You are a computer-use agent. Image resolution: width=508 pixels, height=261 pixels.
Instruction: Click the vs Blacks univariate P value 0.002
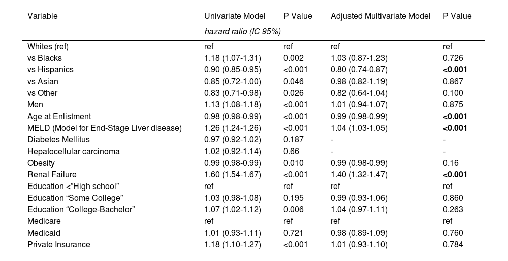[293, 58]
